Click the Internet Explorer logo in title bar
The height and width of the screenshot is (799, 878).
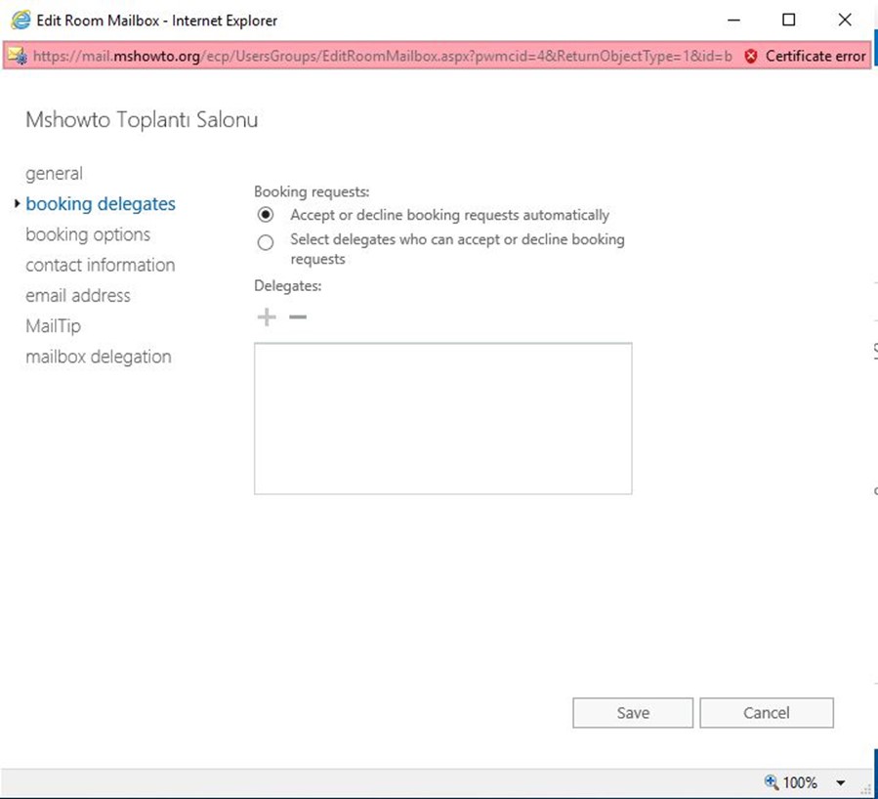(21, 21)
